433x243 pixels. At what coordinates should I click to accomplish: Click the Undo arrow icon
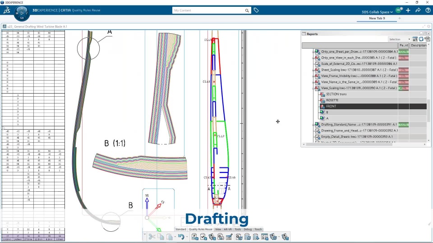coord(181,237)
